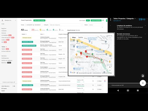Click Crear link in the sidebar
The height and width of the screenshot is (111, 148).
3,24
